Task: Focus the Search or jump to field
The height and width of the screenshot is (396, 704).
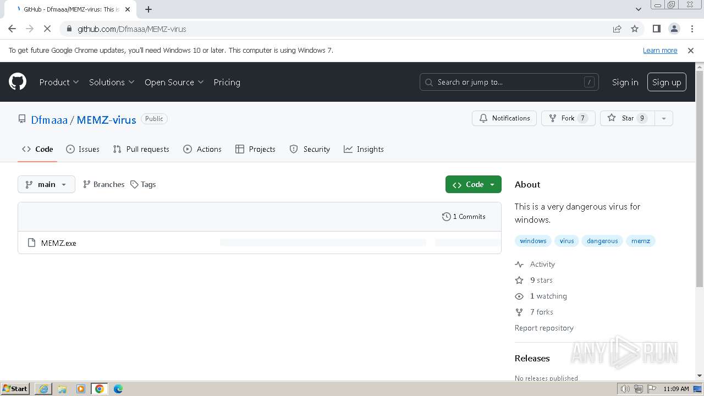Action: (x=509, y=82)
